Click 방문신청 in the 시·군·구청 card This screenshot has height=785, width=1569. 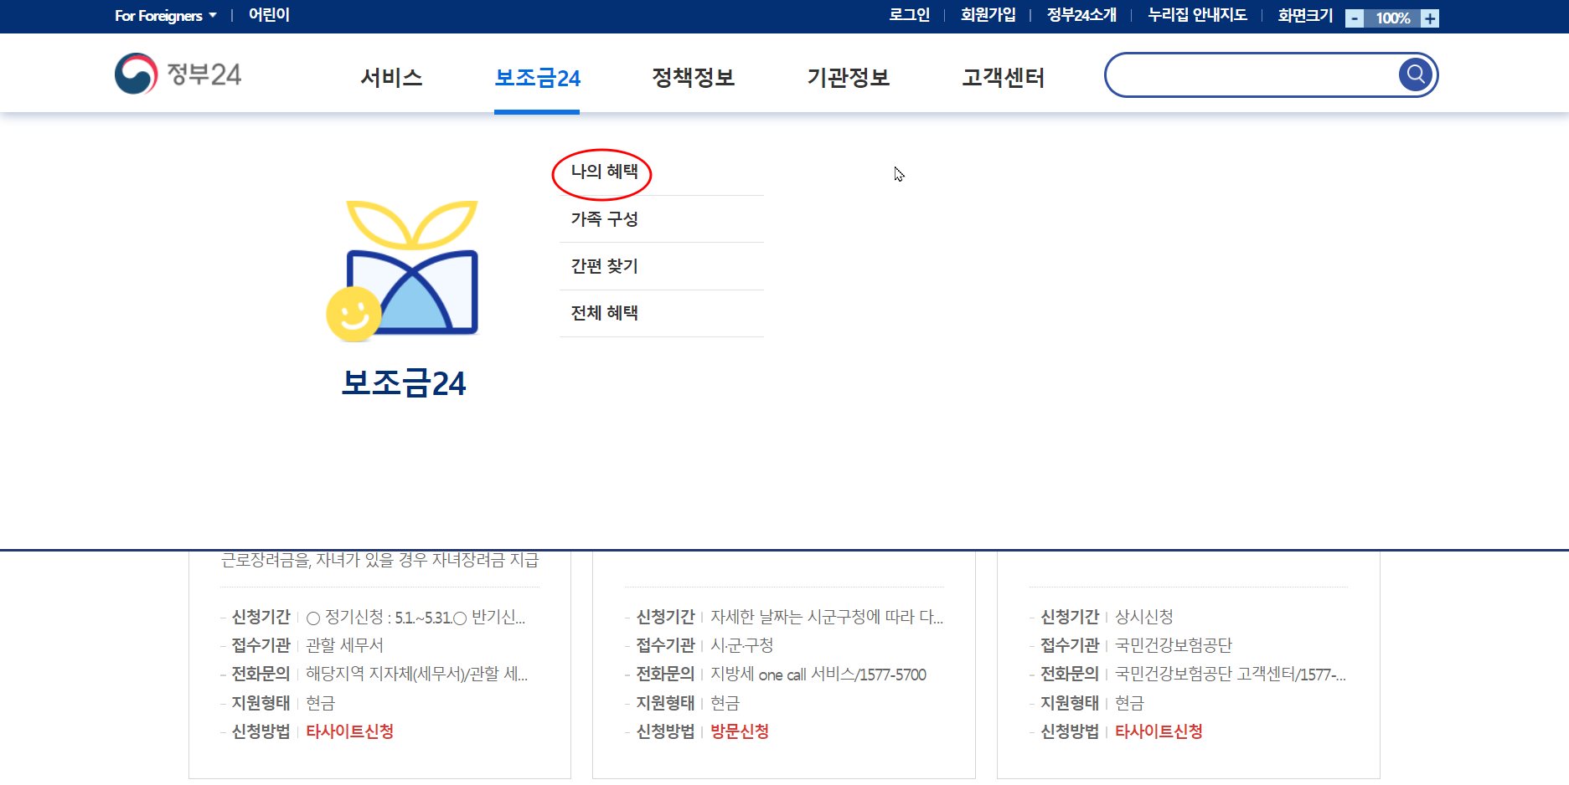click(739, 731)
